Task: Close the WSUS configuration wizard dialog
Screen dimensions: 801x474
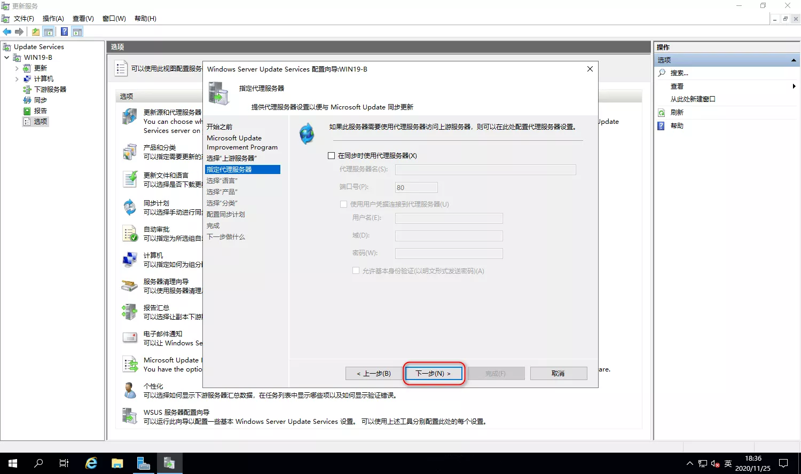Action: pos(590,69)
